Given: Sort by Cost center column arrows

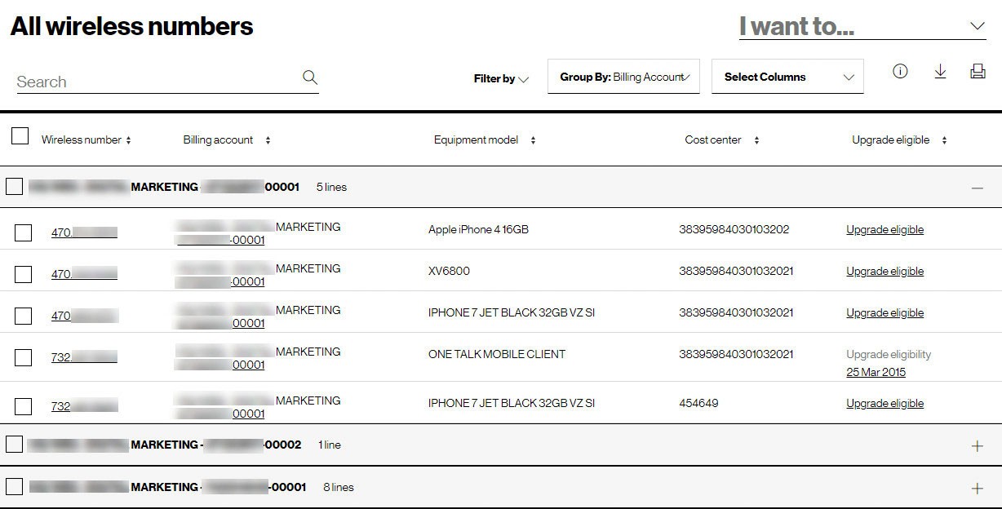Looking at the screenshot, I should 756,140.
